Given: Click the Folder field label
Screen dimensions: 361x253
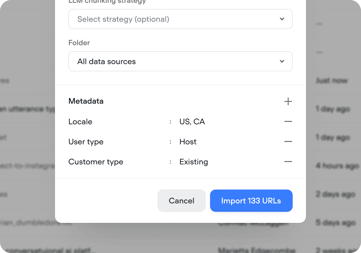Looking at the screenshot, I should [x=79, y=43].
